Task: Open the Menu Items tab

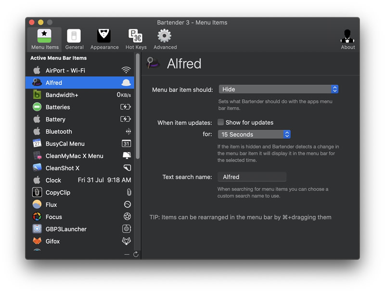Action: coord(45,40)
